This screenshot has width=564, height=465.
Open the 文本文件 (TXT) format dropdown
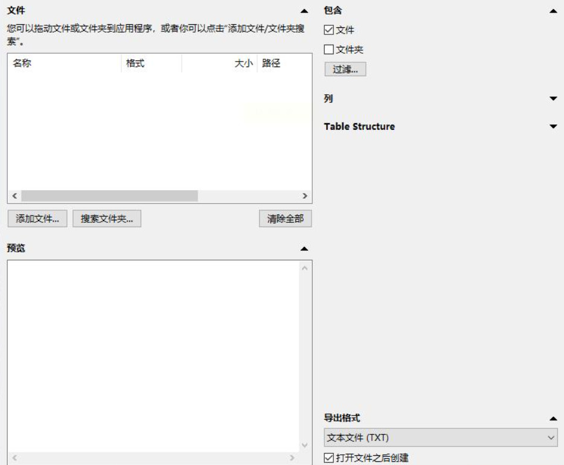click(441, 438)
